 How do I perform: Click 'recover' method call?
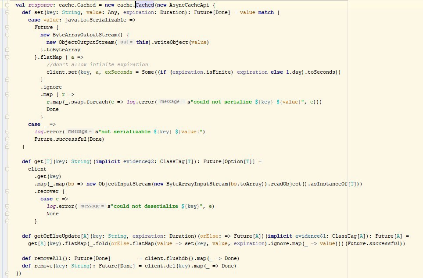(48, 192)
